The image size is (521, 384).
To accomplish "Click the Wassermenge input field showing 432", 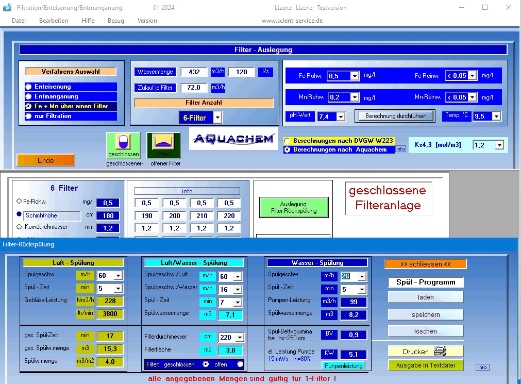I will [194, 72].
